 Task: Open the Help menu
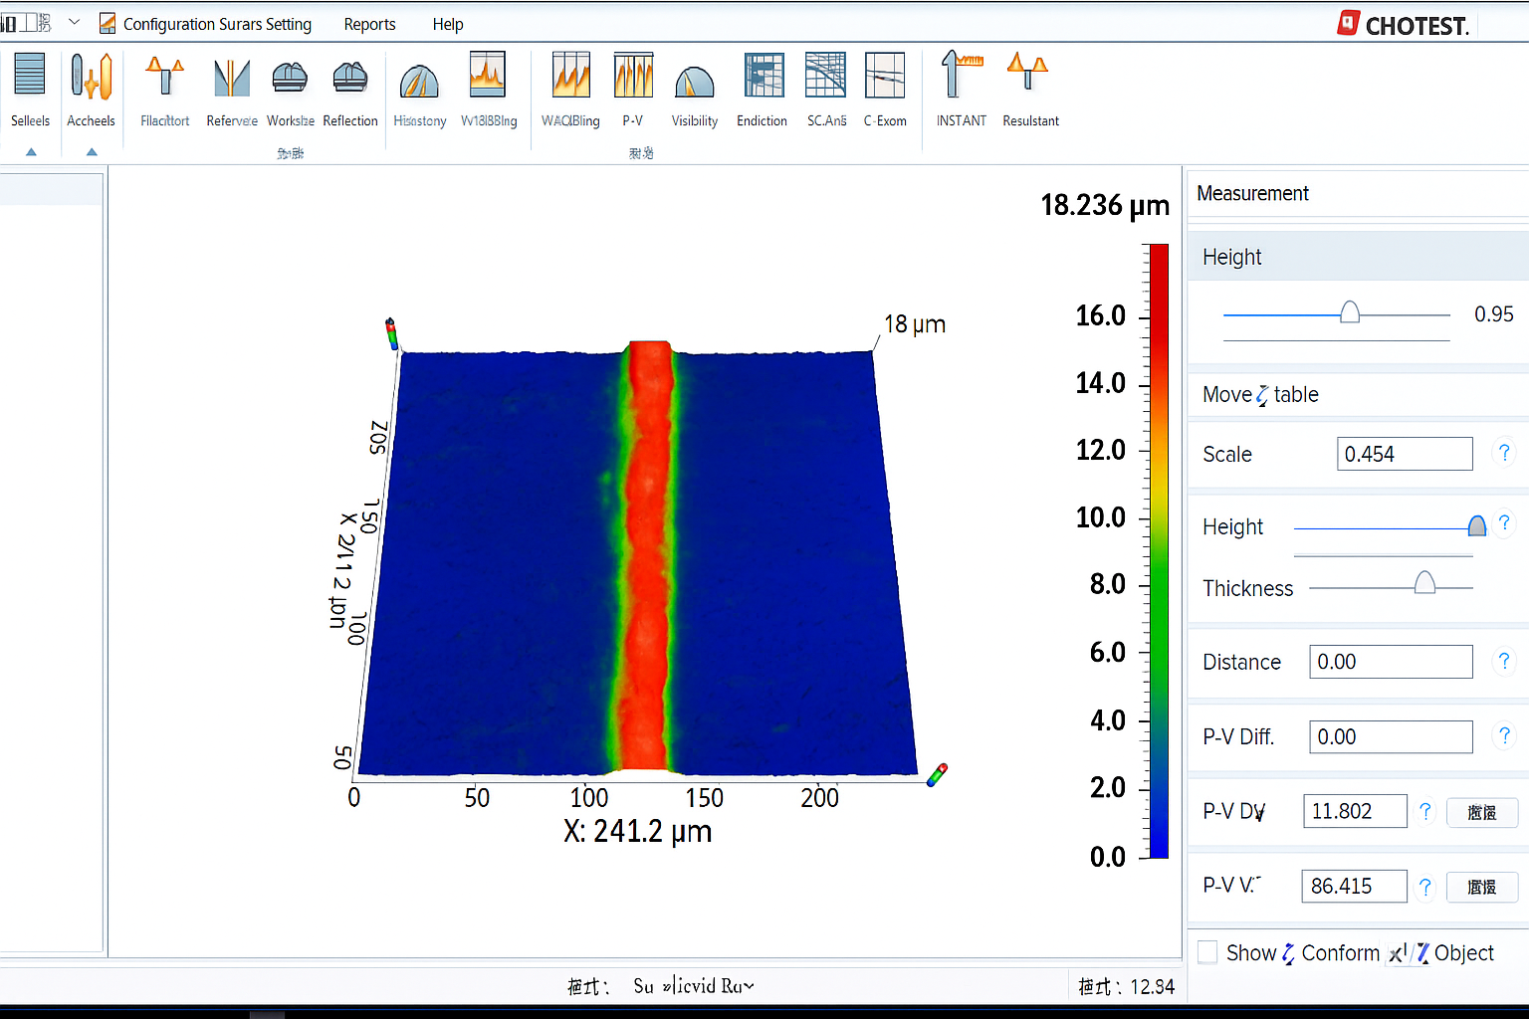coord(447,24)
